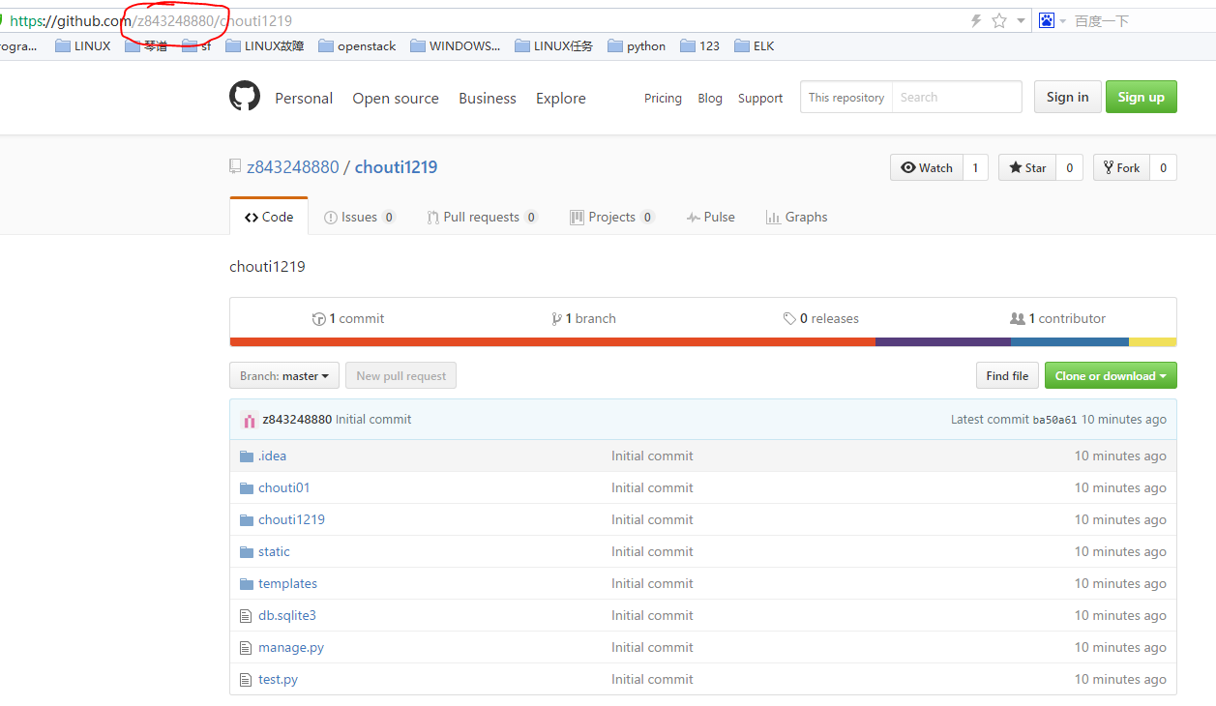Image resolution: width=1216 pixels, height=706 pixels.
Task: Open the ELK bookmark folder
Action: click(x=755, y=45)
